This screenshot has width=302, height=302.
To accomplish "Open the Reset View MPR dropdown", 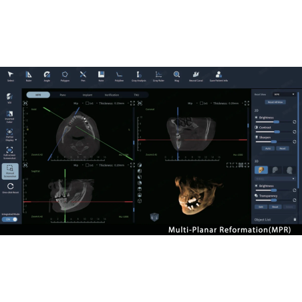I will click(x=284, y=94).
